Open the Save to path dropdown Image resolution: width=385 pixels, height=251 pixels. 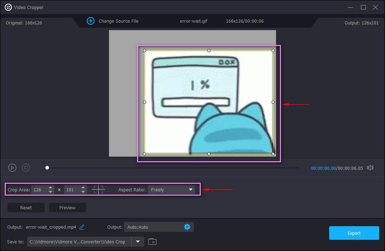point(138,242)
